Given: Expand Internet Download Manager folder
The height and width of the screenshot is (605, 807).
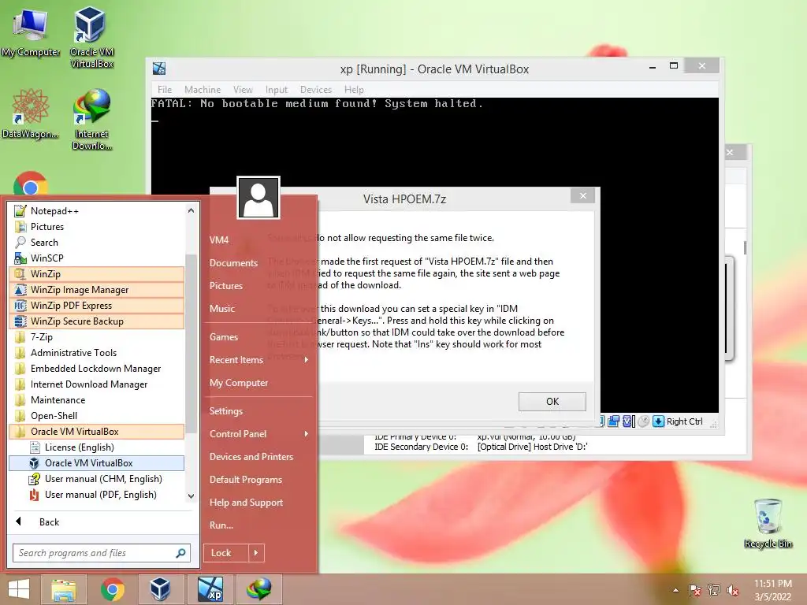Looking at the screenshot, I should (97, 384).
